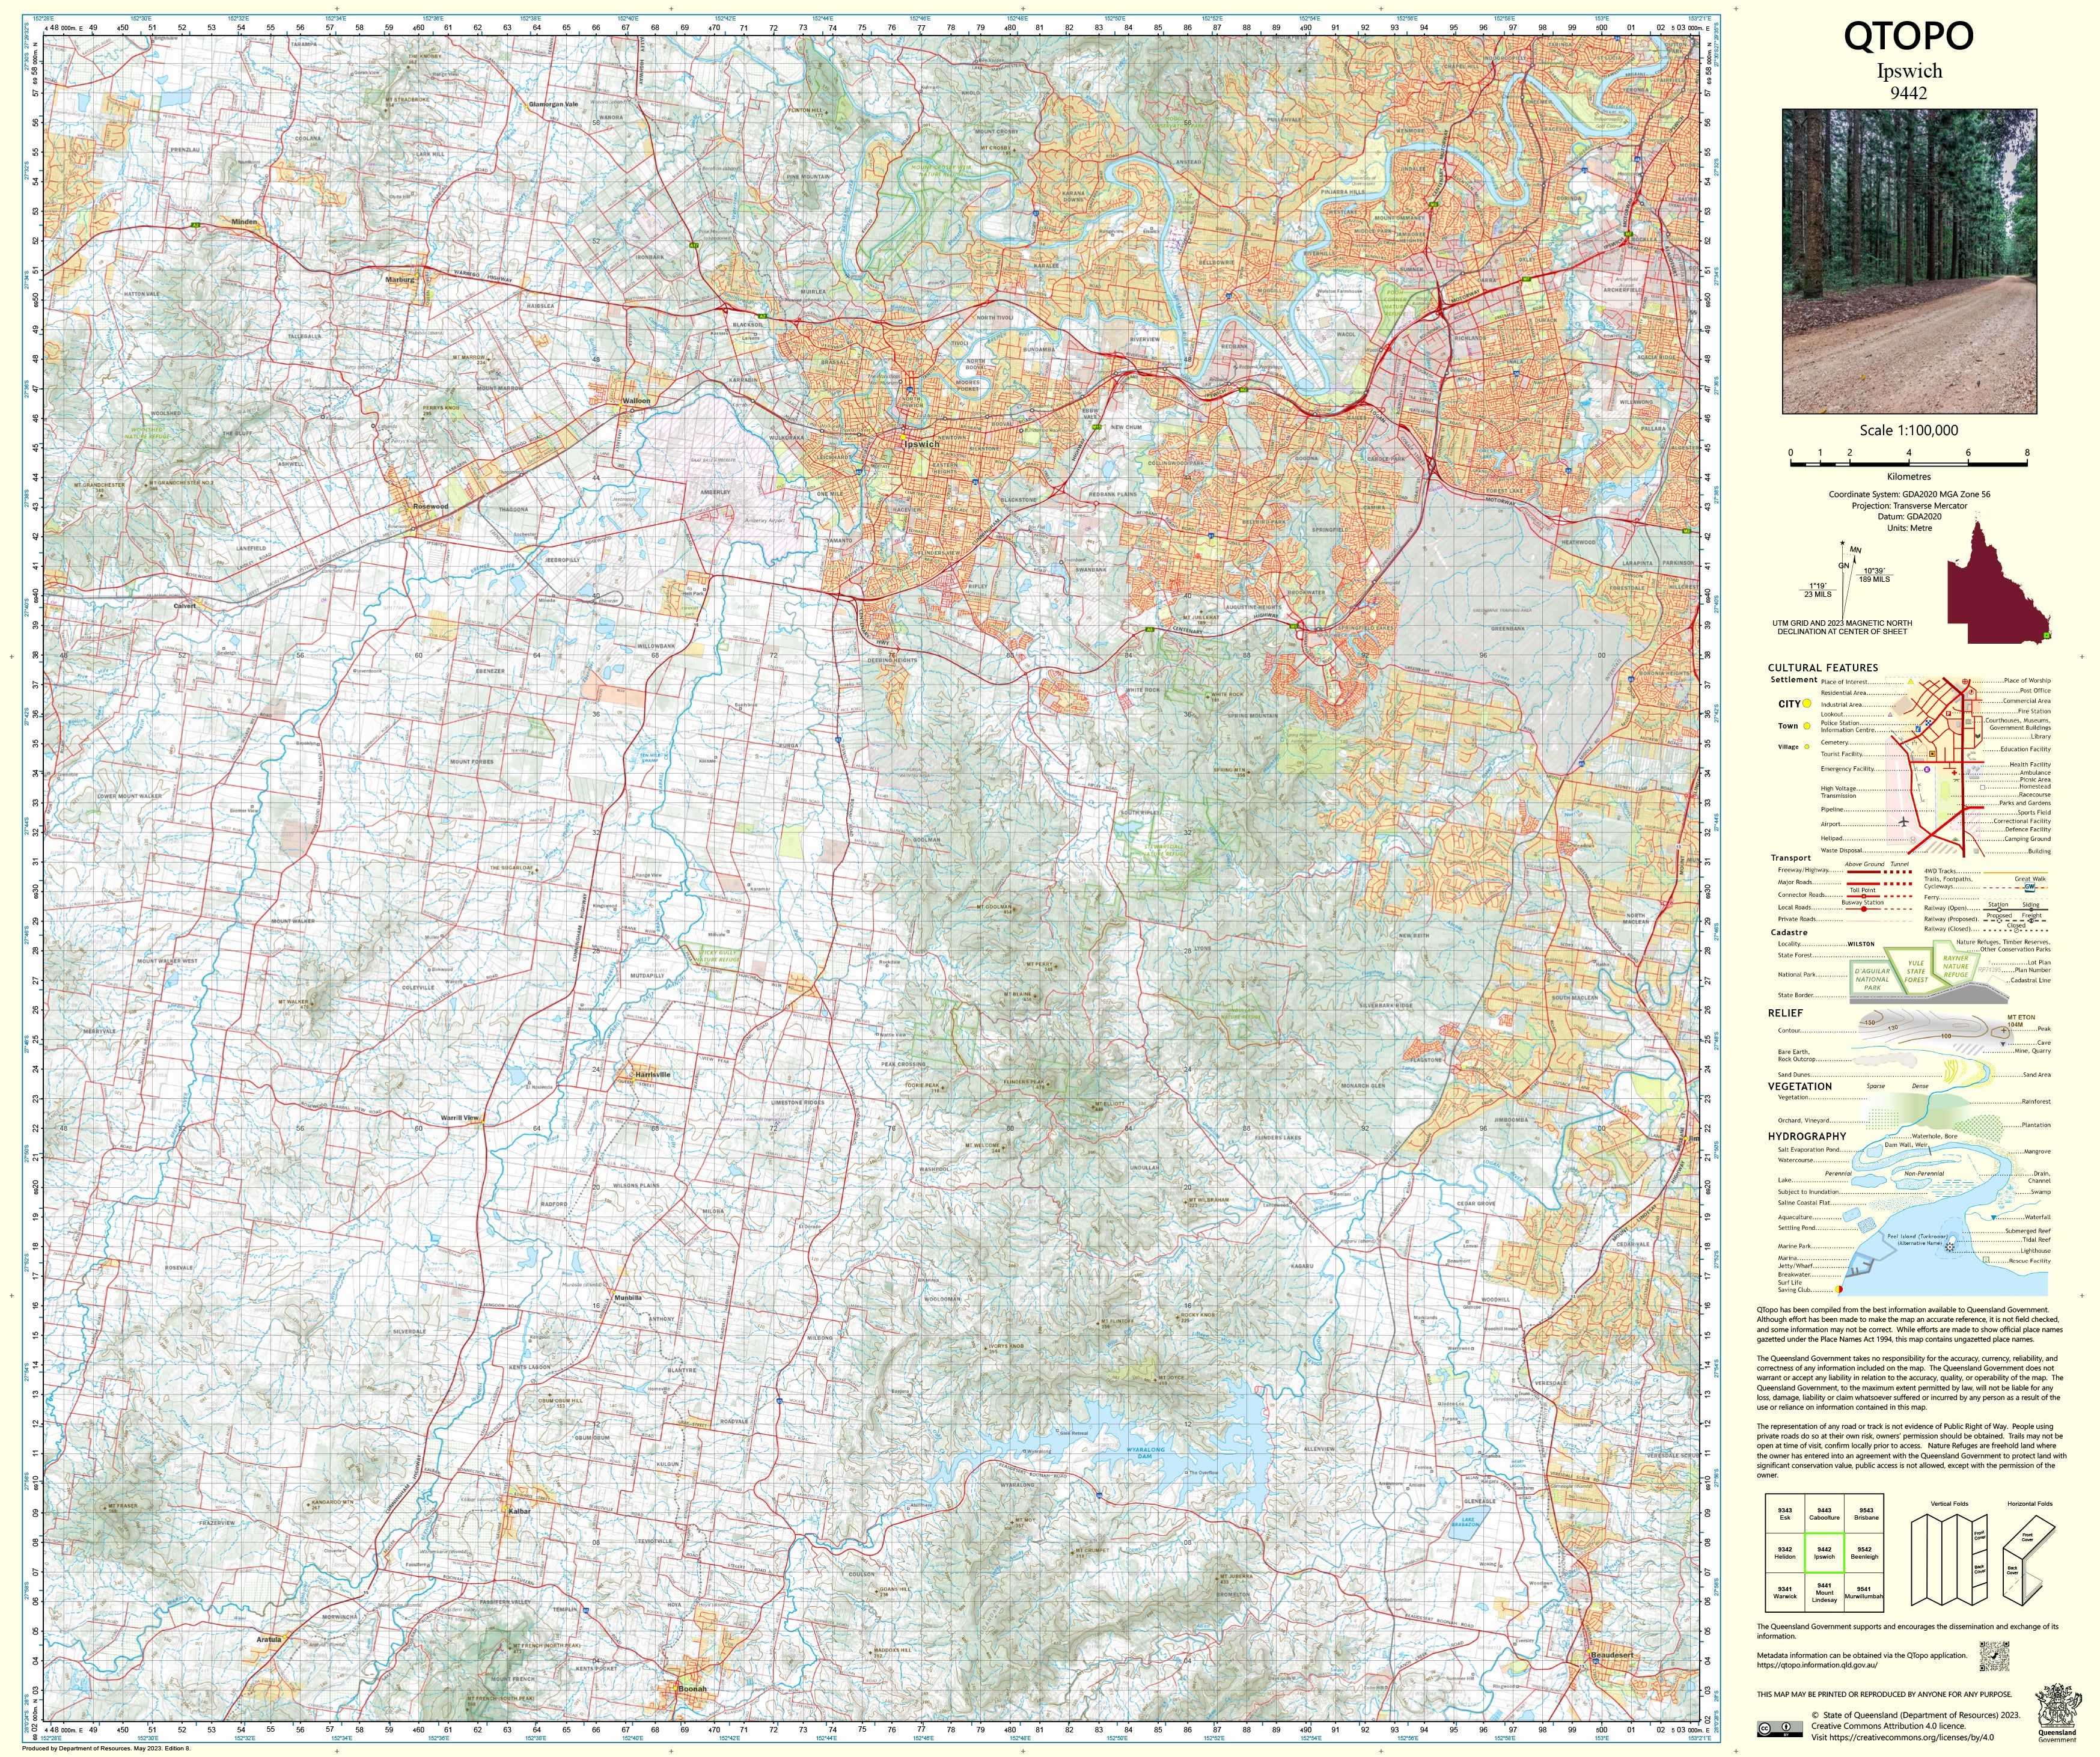This screenshot has height=1757, width=2100.
Task: Click the green Ipswich marker on Queensland map
Action: [2047, 635]
